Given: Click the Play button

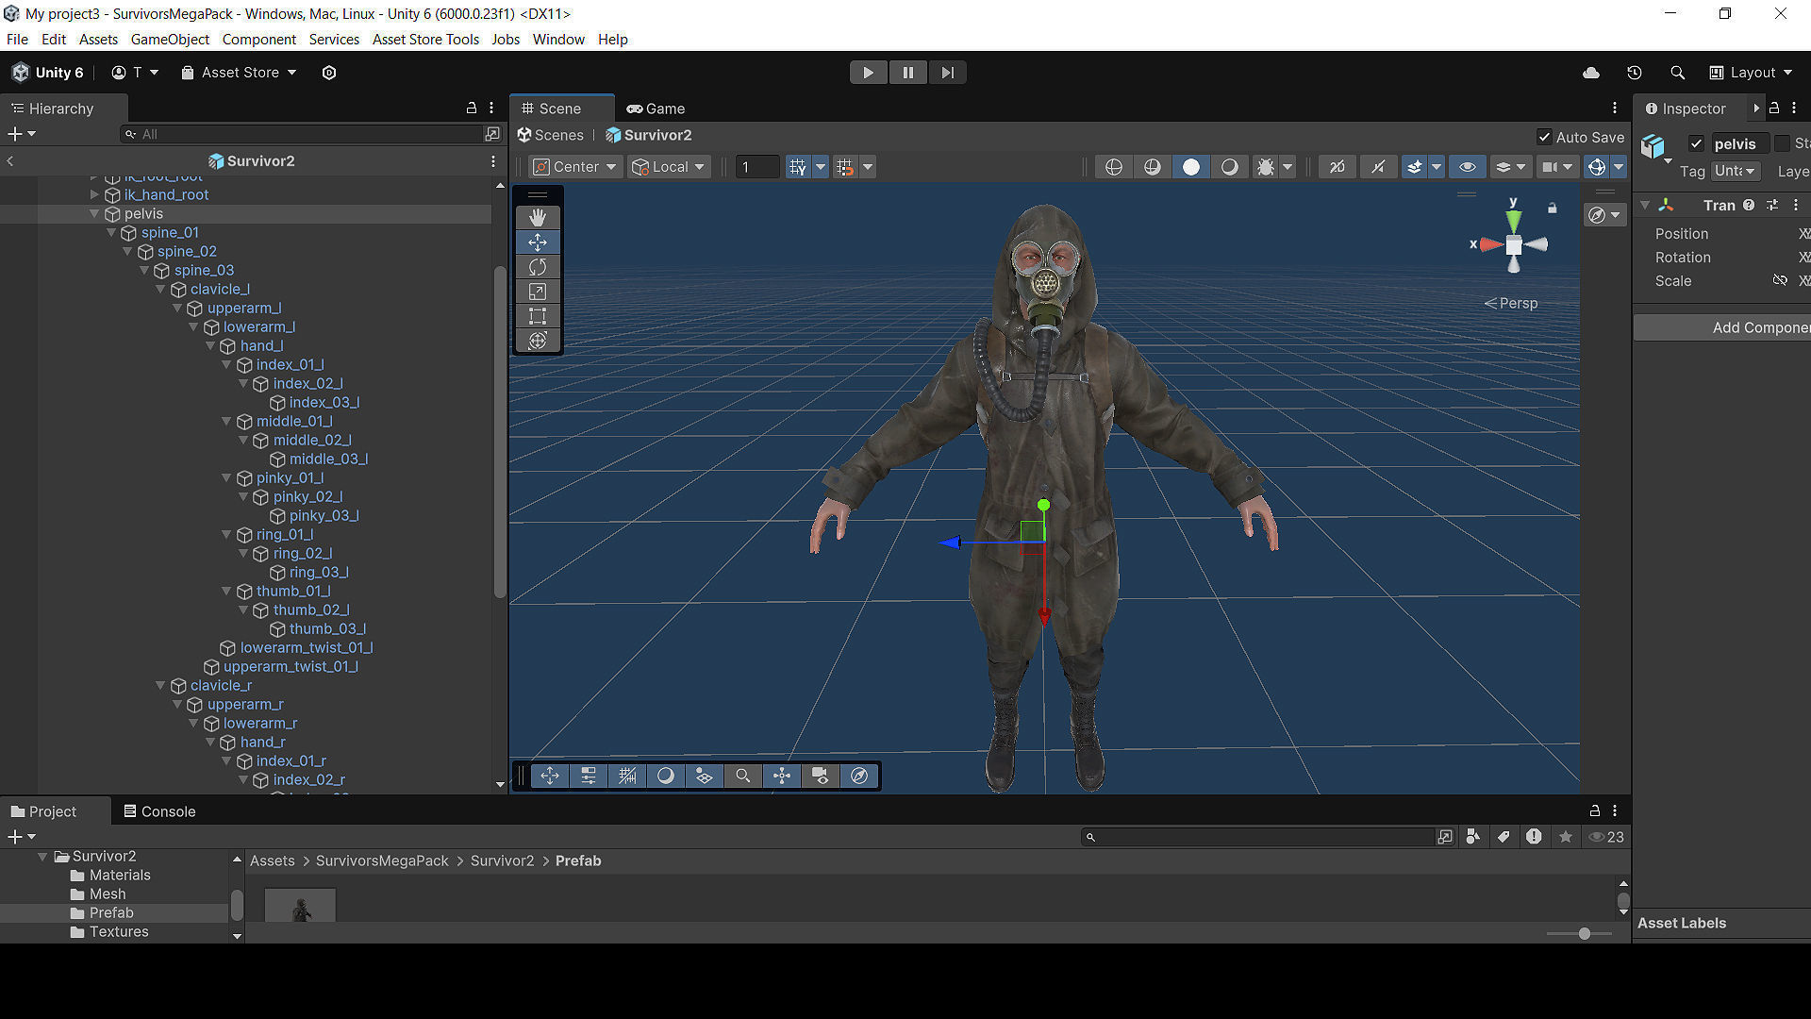Looking at the screenshot, I should [x=868, y=73].
